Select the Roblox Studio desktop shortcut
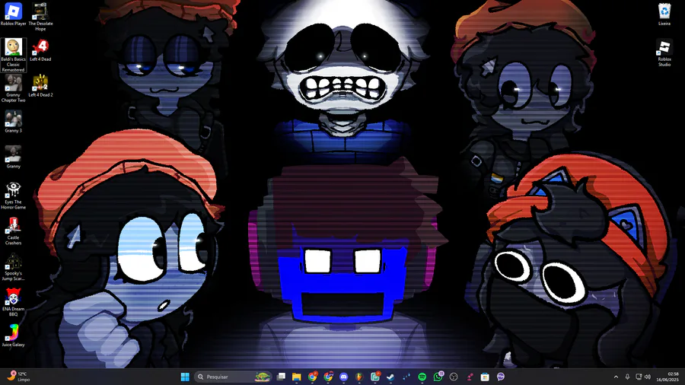The width and height of the screenshot is (685, 385). 664,52
